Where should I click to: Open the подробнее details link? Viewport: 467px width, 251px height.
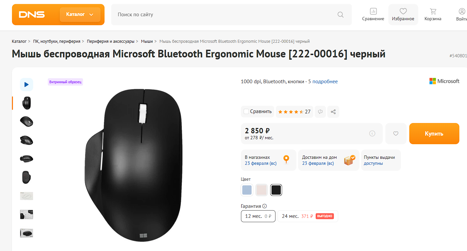coord(325,82)
